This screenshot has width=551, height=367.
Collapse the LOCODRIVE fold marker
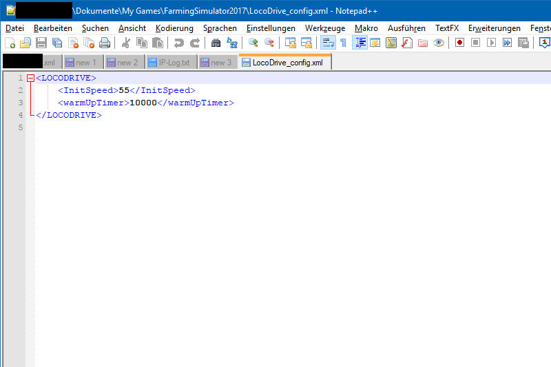coord(30,78)
